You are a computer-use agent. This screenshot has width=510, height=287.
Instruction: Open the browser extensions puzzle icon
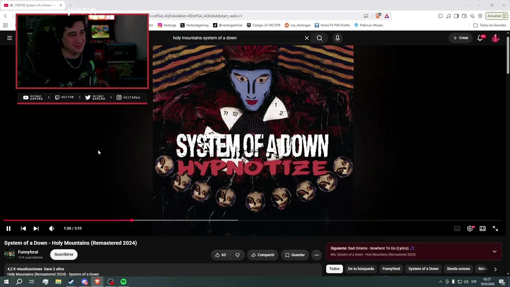click(440, 16)
